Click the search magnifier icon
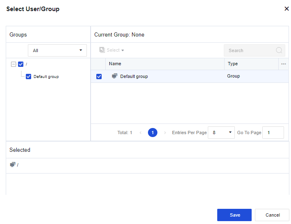This screenshot has height=224, width=291. pyautogui.click(x=279, y=50)
